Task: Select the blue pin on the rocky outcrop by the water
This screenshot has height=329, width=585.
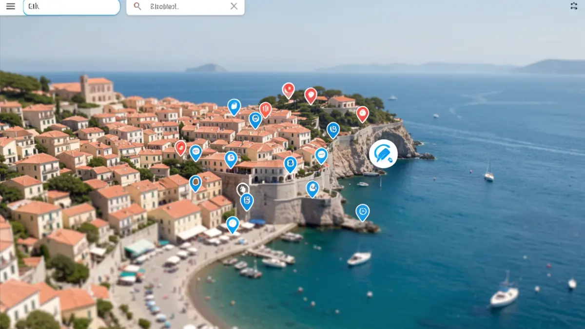Action: [x=362, y=213]
